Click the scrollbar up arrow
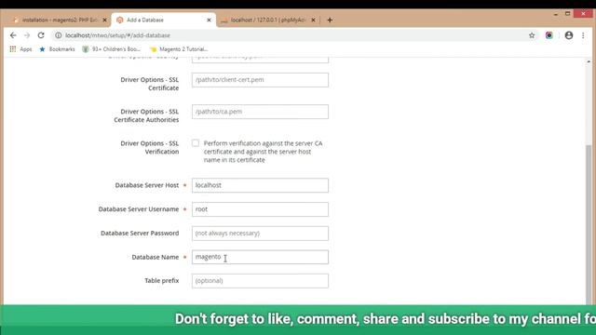 pyautogui.click(x=589, y=61)
